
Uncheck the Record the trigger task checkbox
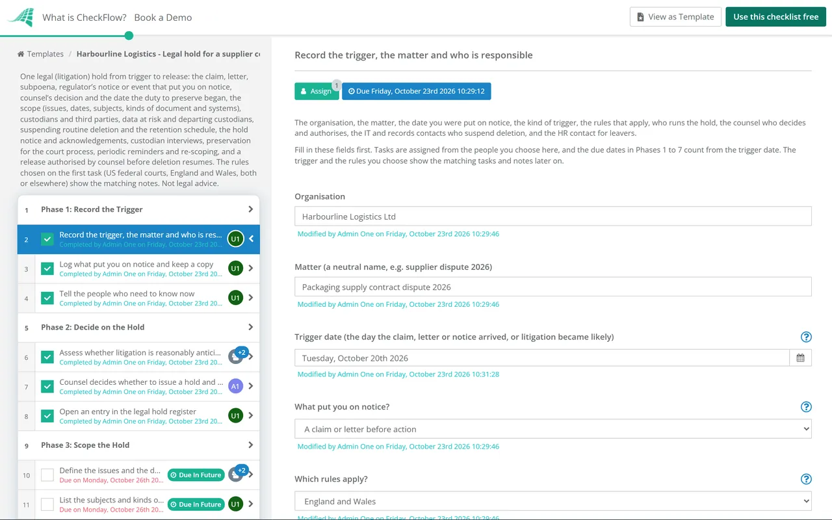pos(47,239)
